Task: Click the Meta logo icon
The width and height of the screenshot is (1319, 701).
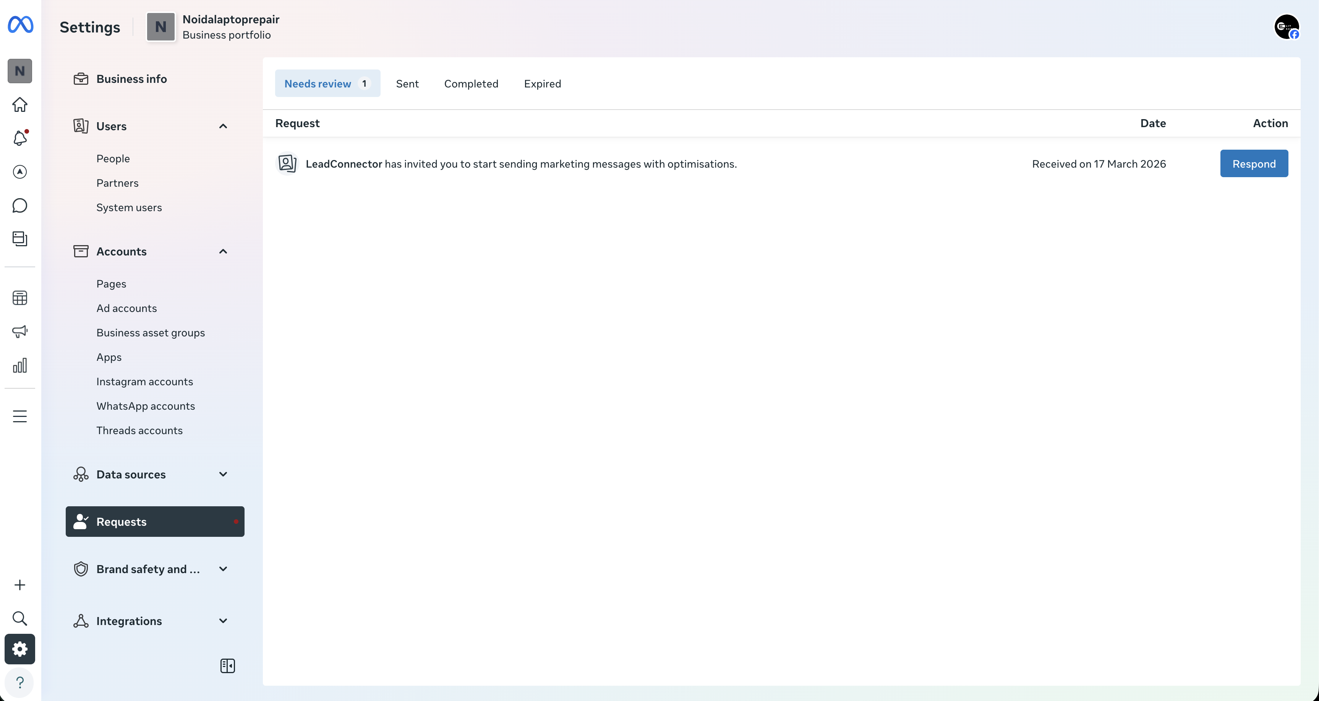Action: coord(21,24)
